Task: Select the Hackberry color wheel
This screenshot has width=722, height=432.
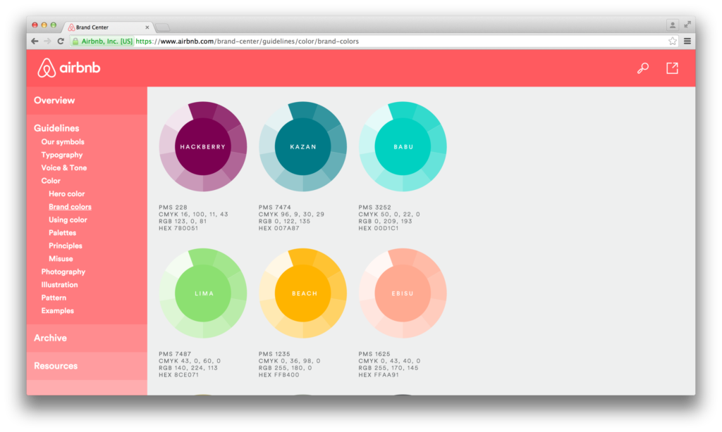Action: [x=203, y=147]
